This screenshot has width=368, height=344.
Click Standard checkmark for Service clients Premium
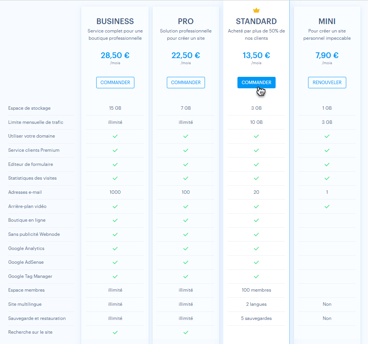coord(256,150)
